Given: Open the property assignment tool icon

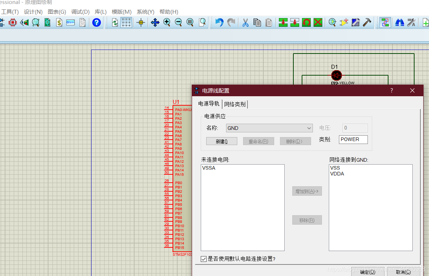Looking at the screenshot, I should 411,22.
